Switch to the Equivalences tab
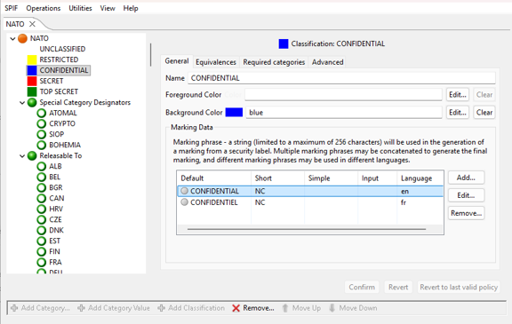 [x=216, y=62]
